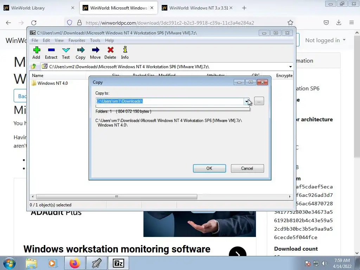
Task: Choose the Copy toolbar icon in 7-Zip
Action: pos(81,53)
